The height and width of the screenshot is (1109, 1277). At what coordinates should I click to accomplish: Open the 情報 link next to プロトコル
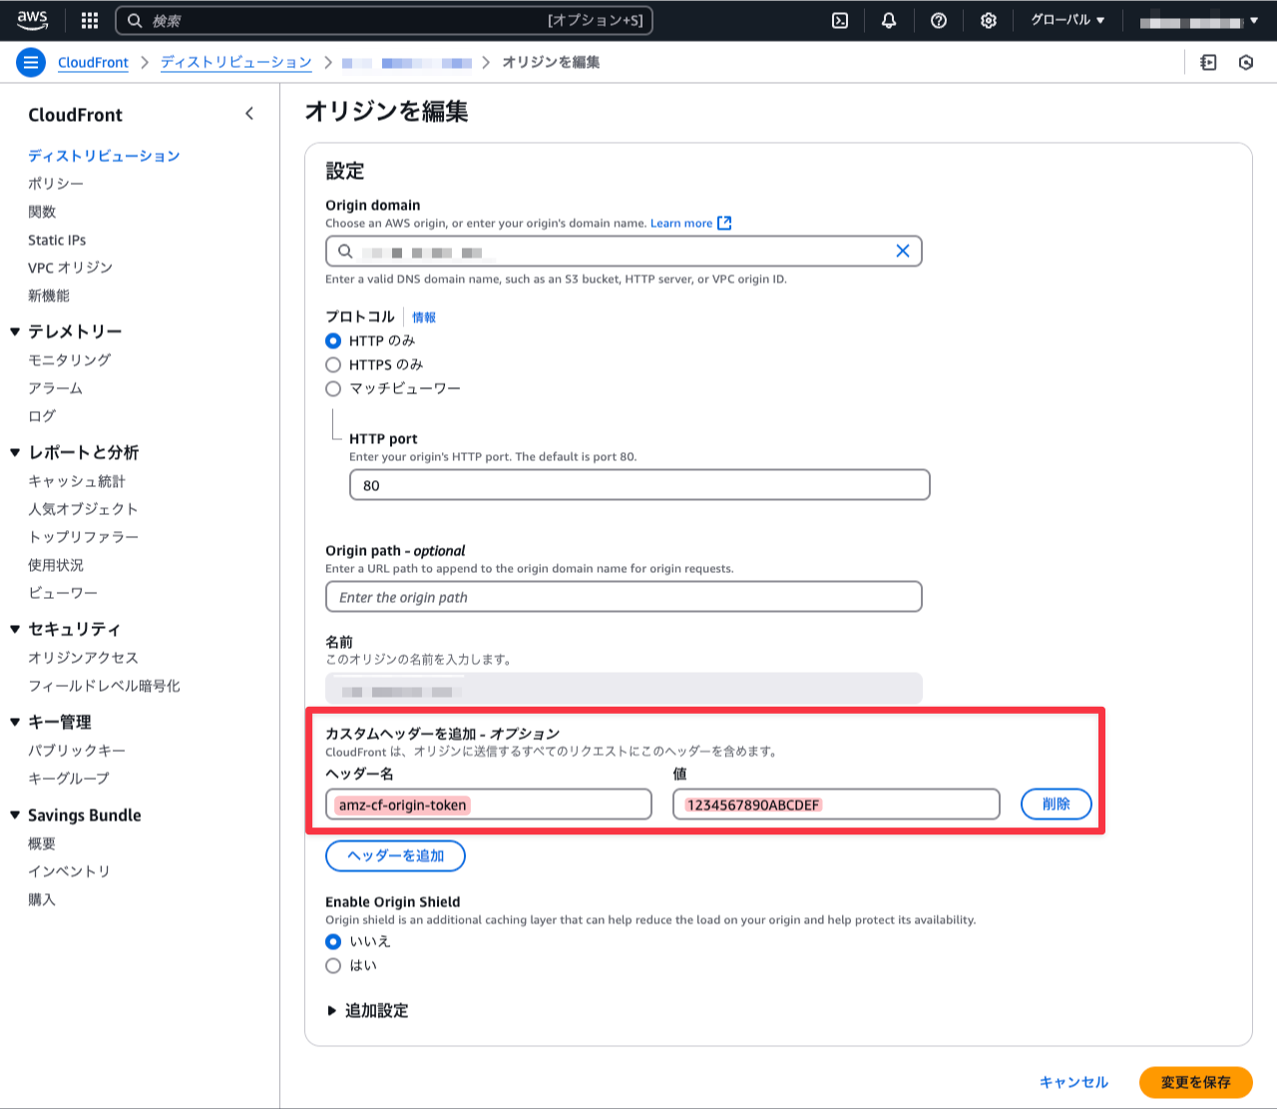point(424,317)
